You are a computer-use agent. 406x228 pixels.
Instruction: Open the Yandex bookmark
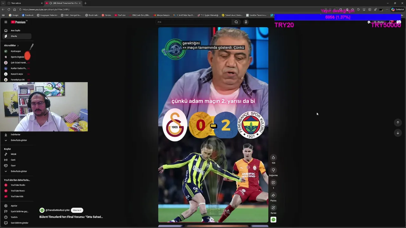pos(106,15)
